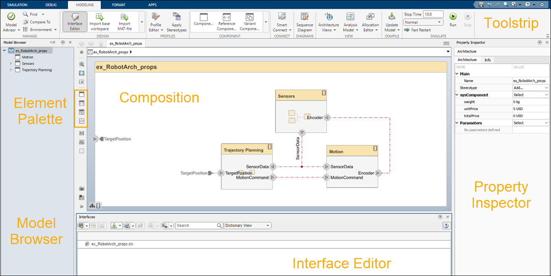Image resolution: width=551 pixels, height=276 pixels.
Task: Click Fit to View palette icon
Action: click(x=82, y=73)
